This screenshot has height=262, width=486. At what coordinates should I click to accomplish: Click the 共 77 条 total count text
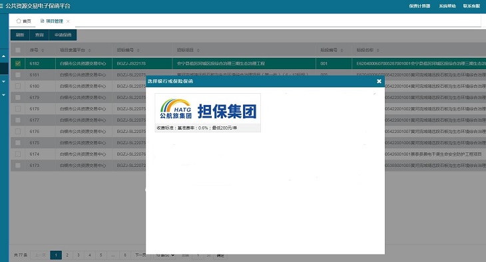(21, 255)
